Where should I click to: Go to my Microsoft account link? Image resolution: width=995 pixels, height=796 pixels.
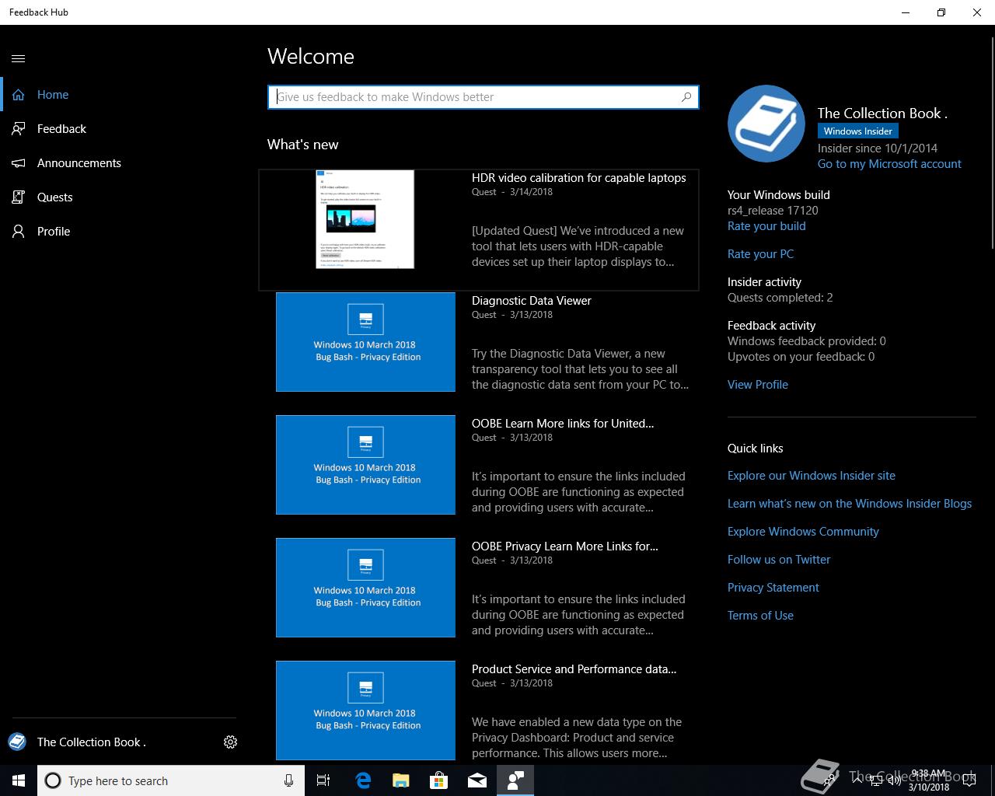(889, 164)
